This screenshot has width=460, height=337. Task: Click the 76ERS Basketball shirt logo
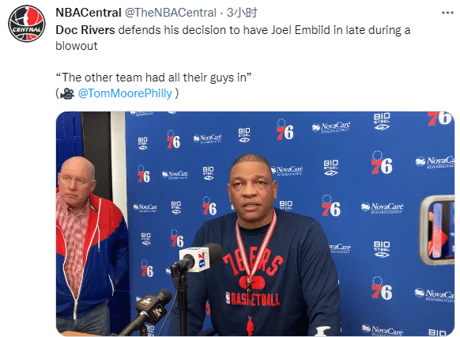[252, 278]
